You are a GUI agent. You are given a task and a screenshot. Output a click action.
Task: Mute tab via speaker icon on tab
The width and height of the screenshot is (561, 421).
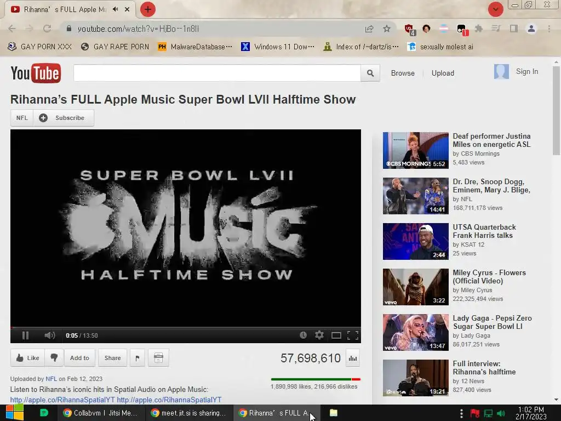tap(115, 9)
